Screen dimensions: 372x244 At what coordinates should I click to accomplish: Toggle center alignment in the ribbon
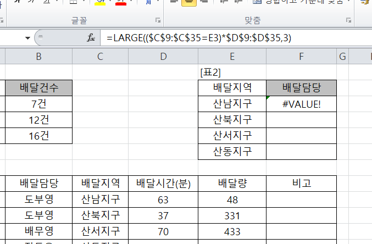(189, 2)
